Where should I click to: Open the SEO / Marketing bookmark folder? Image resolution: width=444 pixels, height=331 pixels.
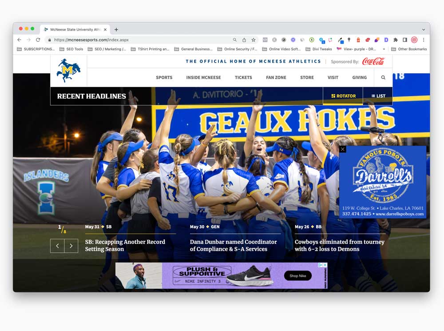tap(107, 49)
